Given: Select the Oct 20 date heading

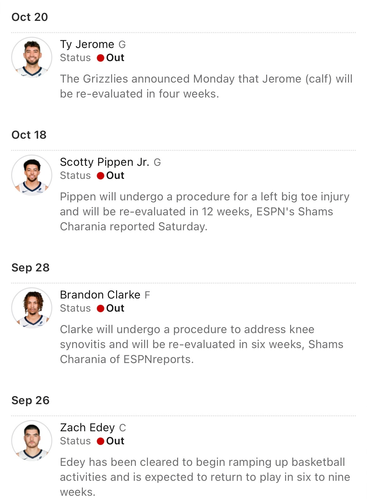Looking at the screenshot, I should coord(30,17).
